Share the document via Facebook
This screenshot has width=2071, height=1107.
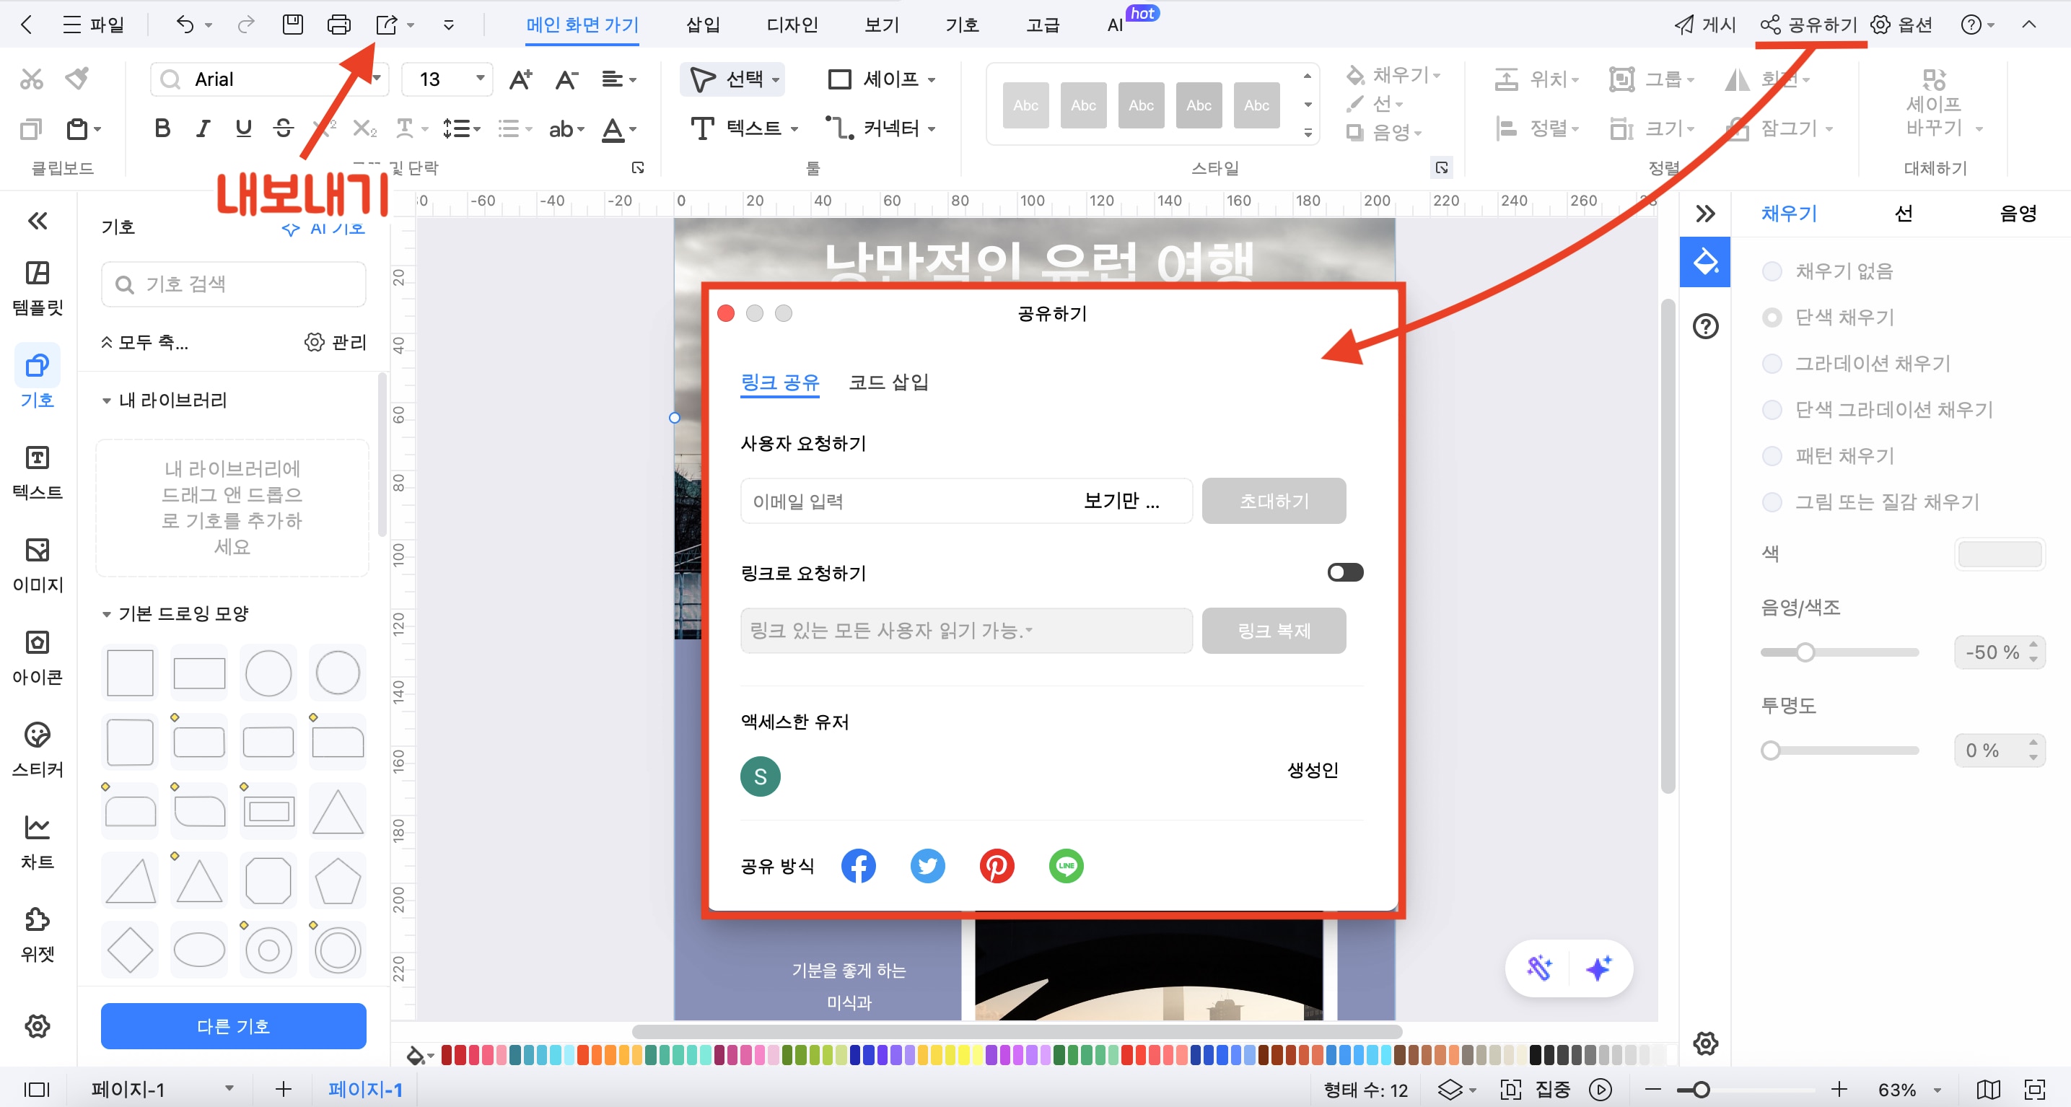point(858,866)
